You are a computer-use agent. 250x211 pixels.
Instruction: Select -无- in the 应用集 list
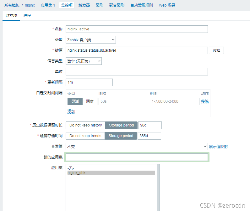coord(111,168)
